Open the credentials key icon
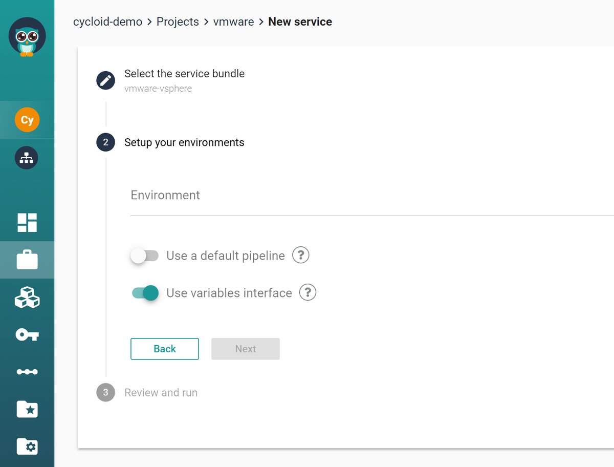The height and width of the screenshot is (467, 614). [x=27, y=334]
